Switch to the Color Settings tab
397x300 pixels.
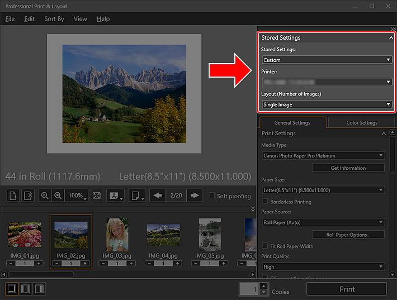click(x=361, y=123)
